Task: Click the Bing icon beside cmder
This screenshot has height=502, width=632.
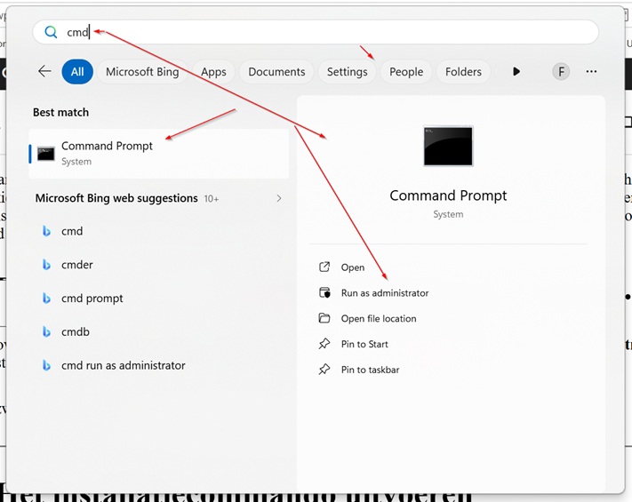Action: point(46,265)
